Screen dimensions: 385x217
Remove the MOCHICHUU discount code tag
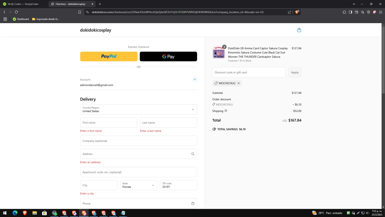point(238,83)
